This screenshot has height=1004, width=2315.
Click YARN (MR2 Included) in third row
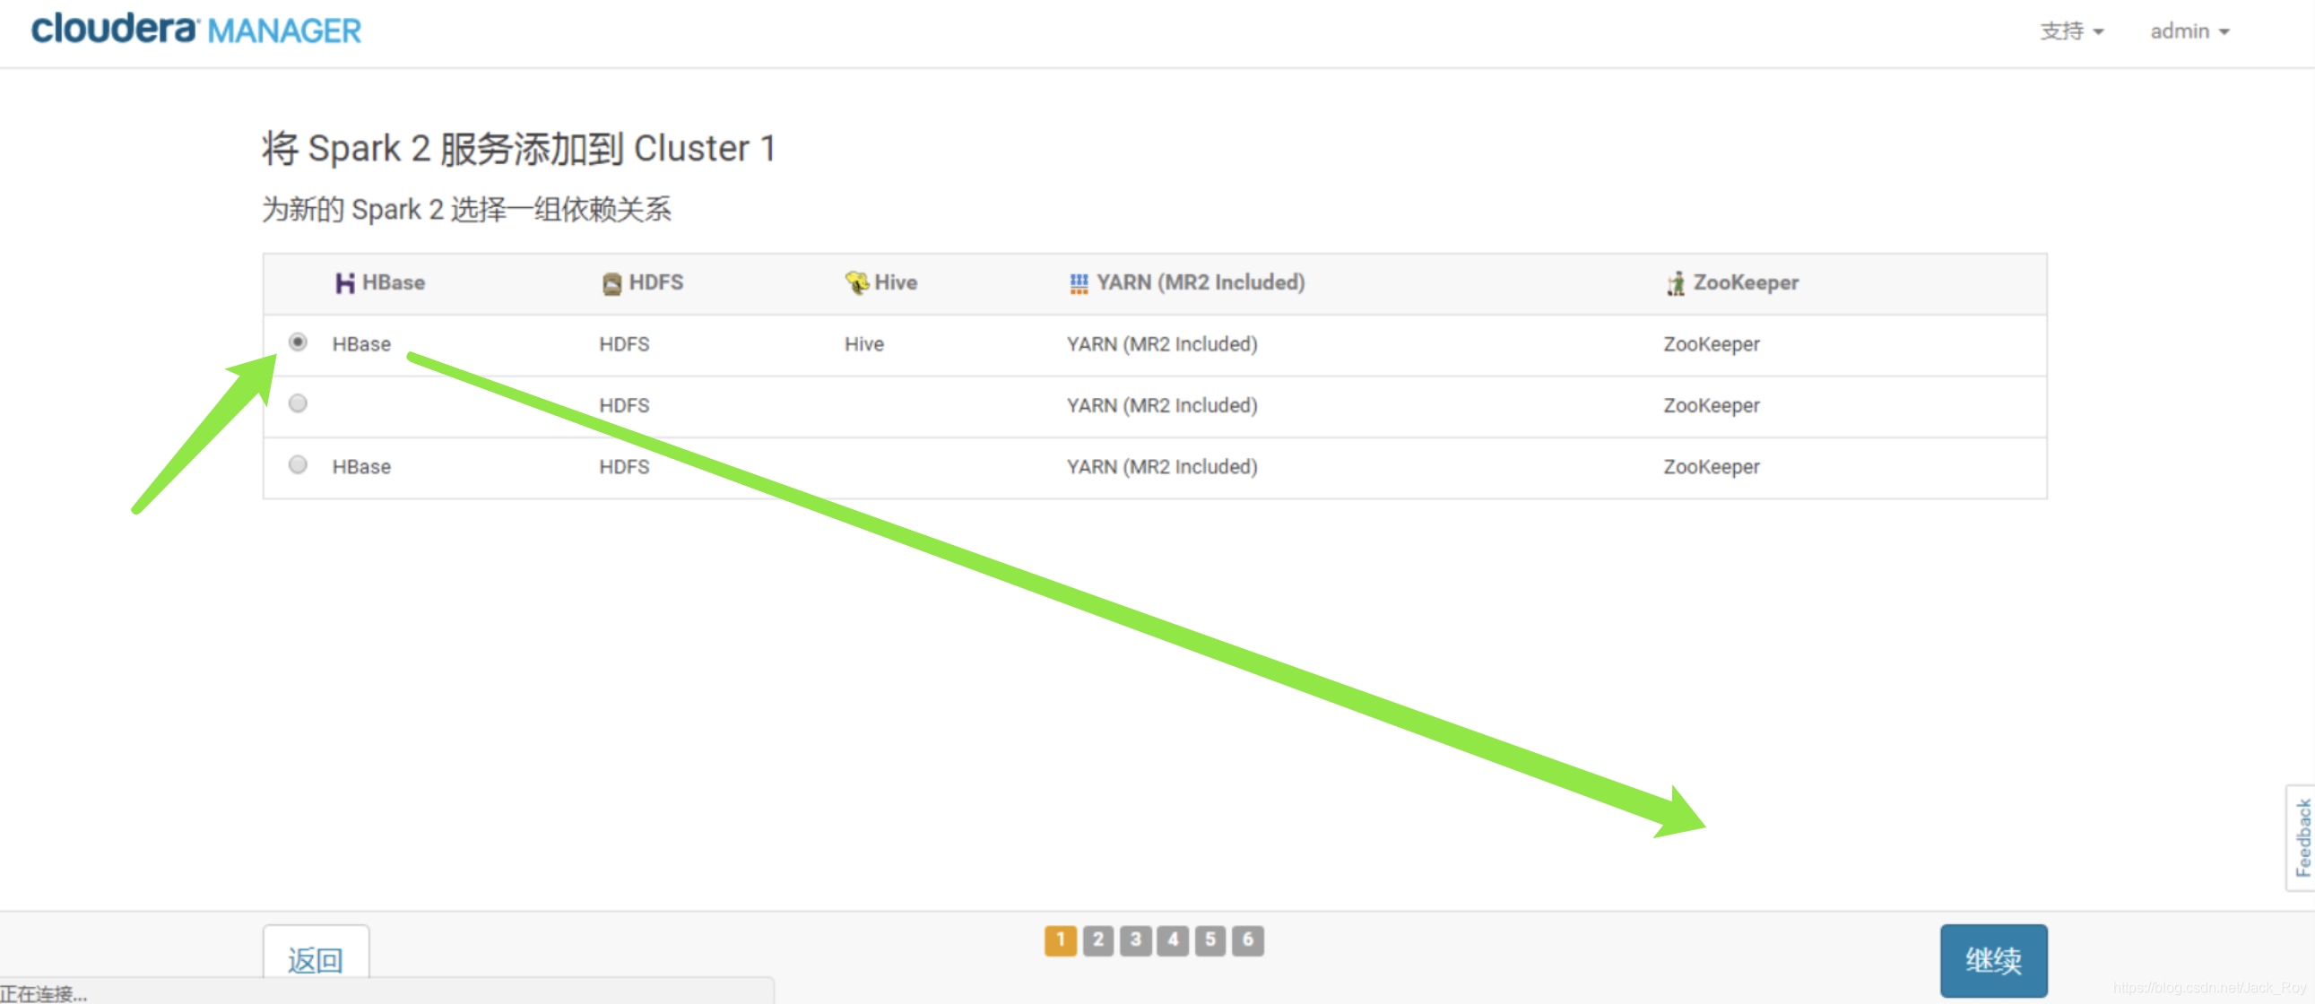[1162, 466]
